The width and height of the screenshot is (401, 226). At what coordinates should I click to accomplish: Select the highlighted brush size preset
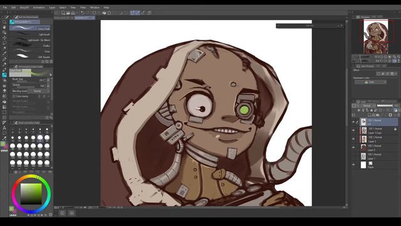(40, 138)
